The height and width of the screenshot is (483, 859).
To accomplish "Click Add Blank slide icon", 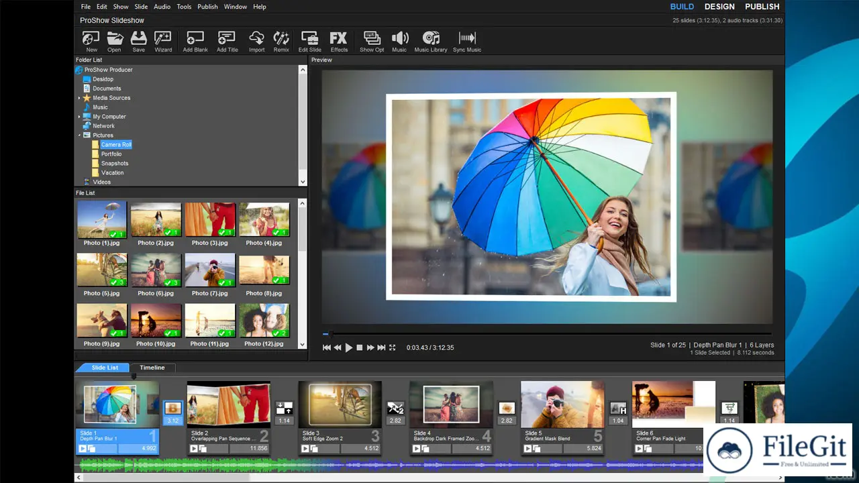I will point(195,41).
